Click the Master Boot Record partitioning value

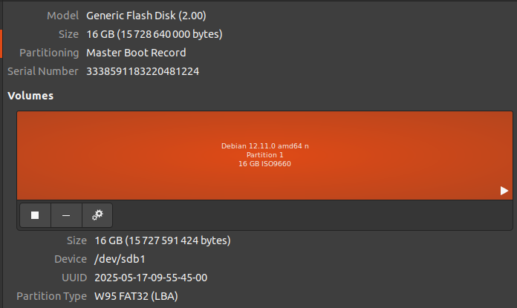pos(136,53)
